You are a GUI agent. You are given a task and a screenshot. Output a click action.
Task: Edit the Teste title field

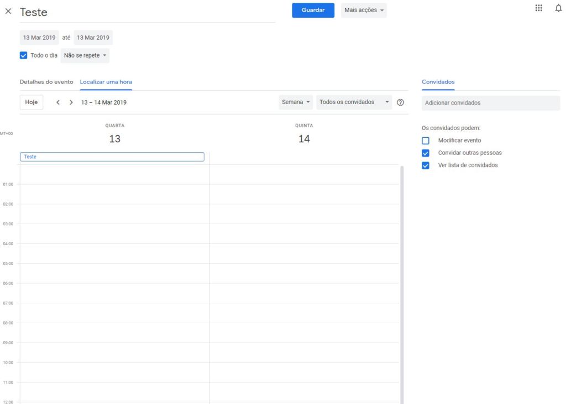click(147, 12)
